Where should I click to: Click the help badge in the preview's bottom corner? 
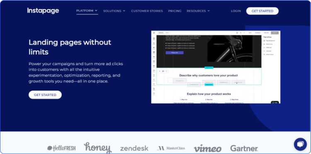pos(275,103)
